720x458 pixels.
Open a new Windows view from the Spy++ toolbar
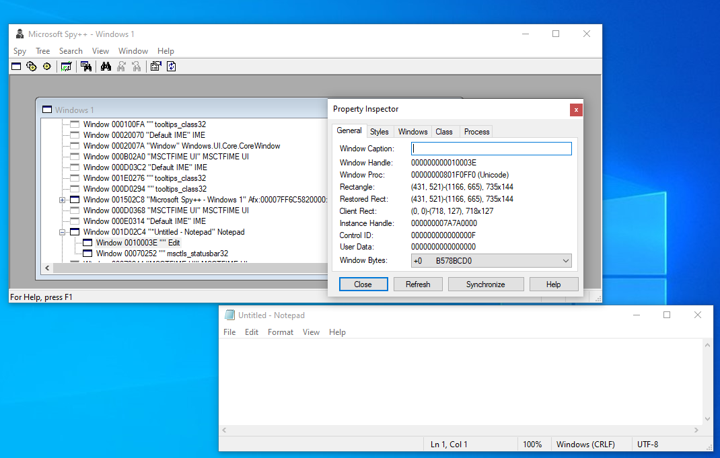[x=16, y=67]
